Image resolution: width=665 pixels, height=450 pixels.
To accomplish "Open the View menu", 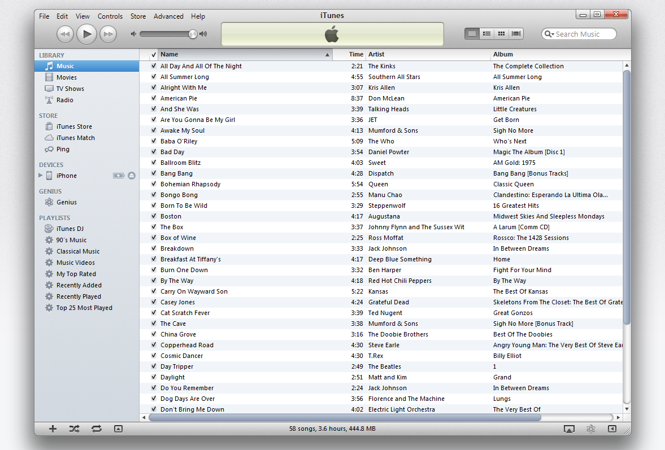I will pyautogui.click(x=82, y=16).
